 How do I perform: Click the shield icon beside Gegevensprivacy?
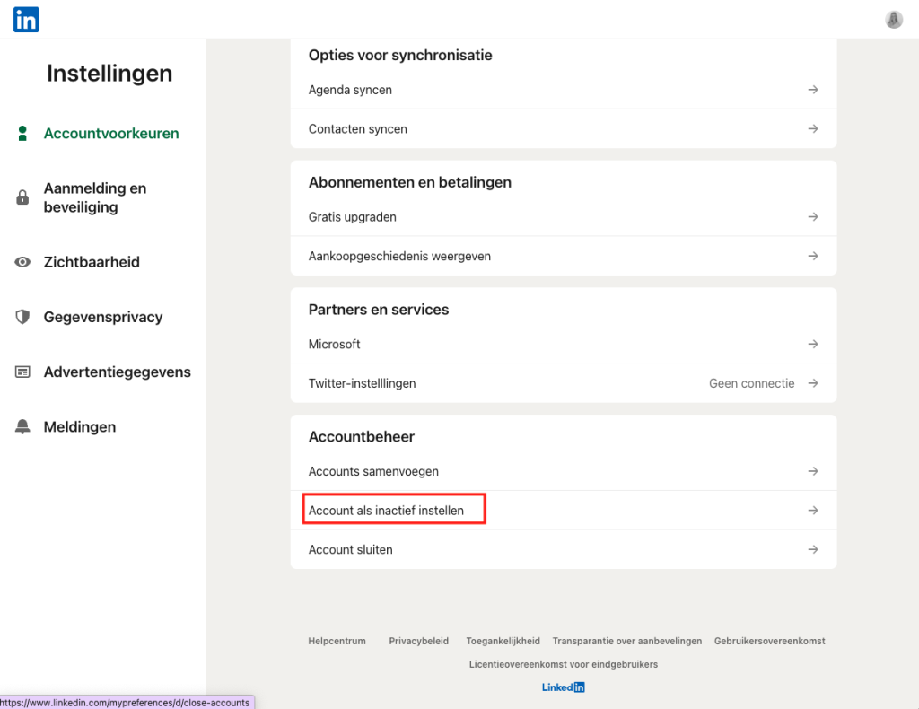[x=23, y=317]
